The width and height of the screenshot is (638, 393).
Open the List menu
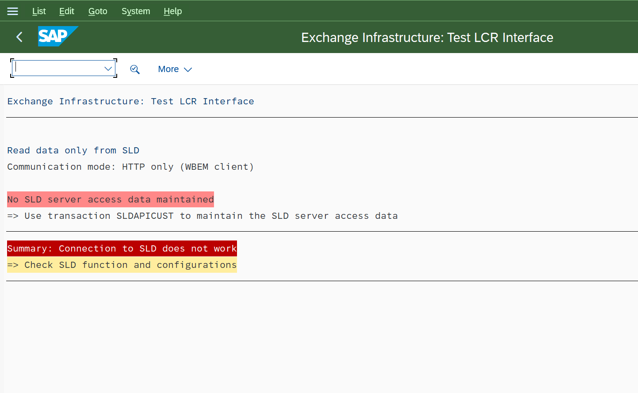coord(39,11)
